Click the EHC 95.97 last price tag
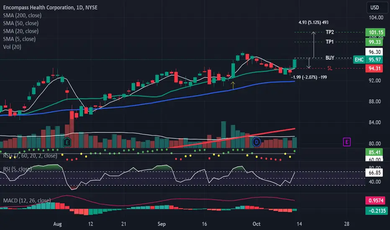Viewport: 390px width, 230px height. tap(368, 60)
